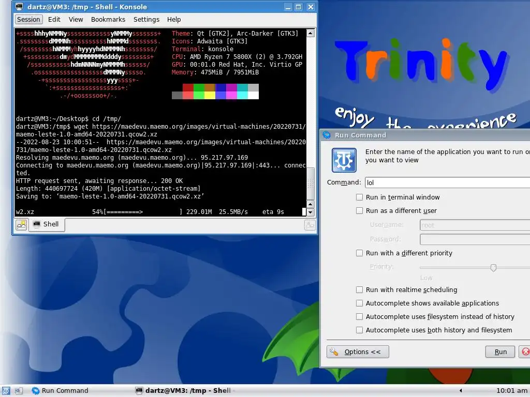The image size is (530, 397).
Task: Check Autocomplete shows available applications
Action: pyautogui.click(x=359, y=303)
